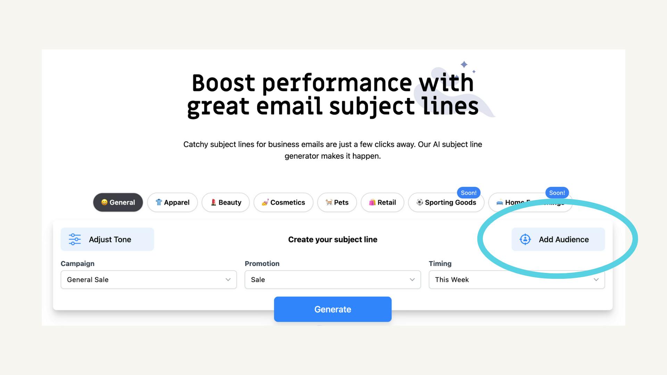Click the Retail category bag icon

click(x=372, y=202)
